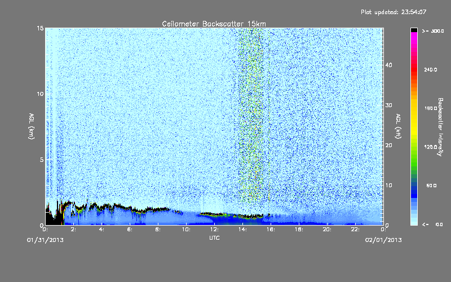Click the "20:" hour tick label
Image resolution: width=451 pixels, height=282 pixels.
coord(328,230)
